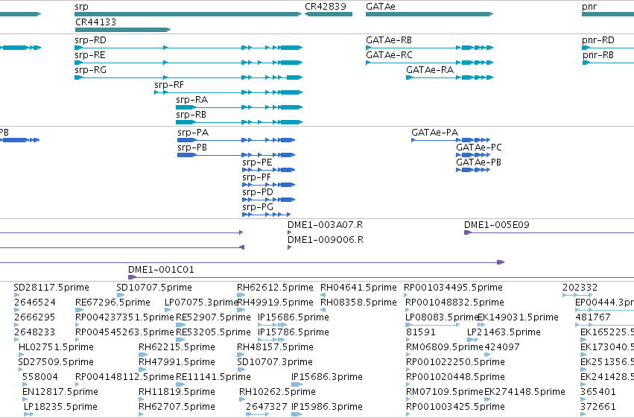Select EST IP15786.5prime

(272, 340)
